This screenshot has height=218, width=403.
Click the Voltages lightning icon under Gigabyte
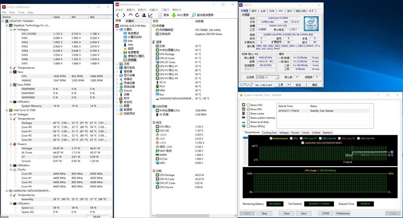pyautogui.click(x=15, y=30)
